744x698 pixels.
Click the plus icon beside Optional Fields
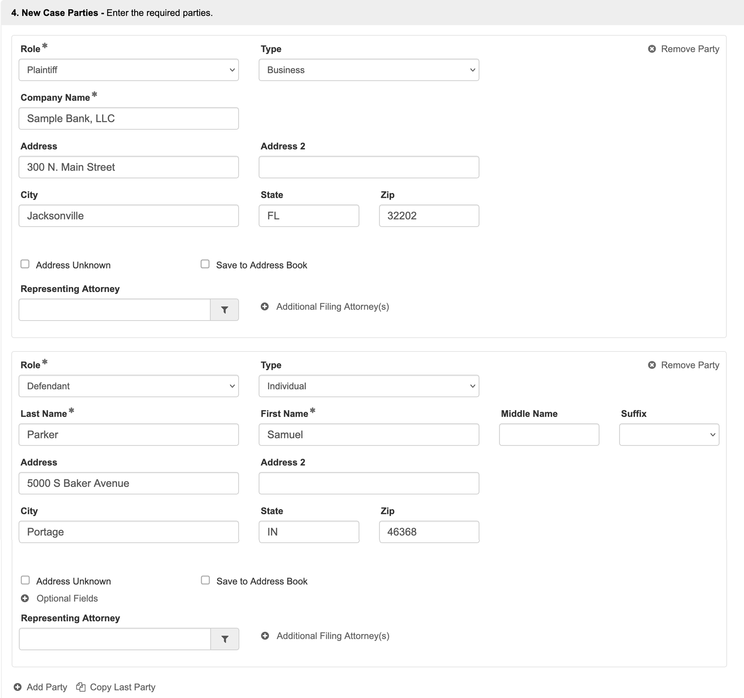point(25,598)
